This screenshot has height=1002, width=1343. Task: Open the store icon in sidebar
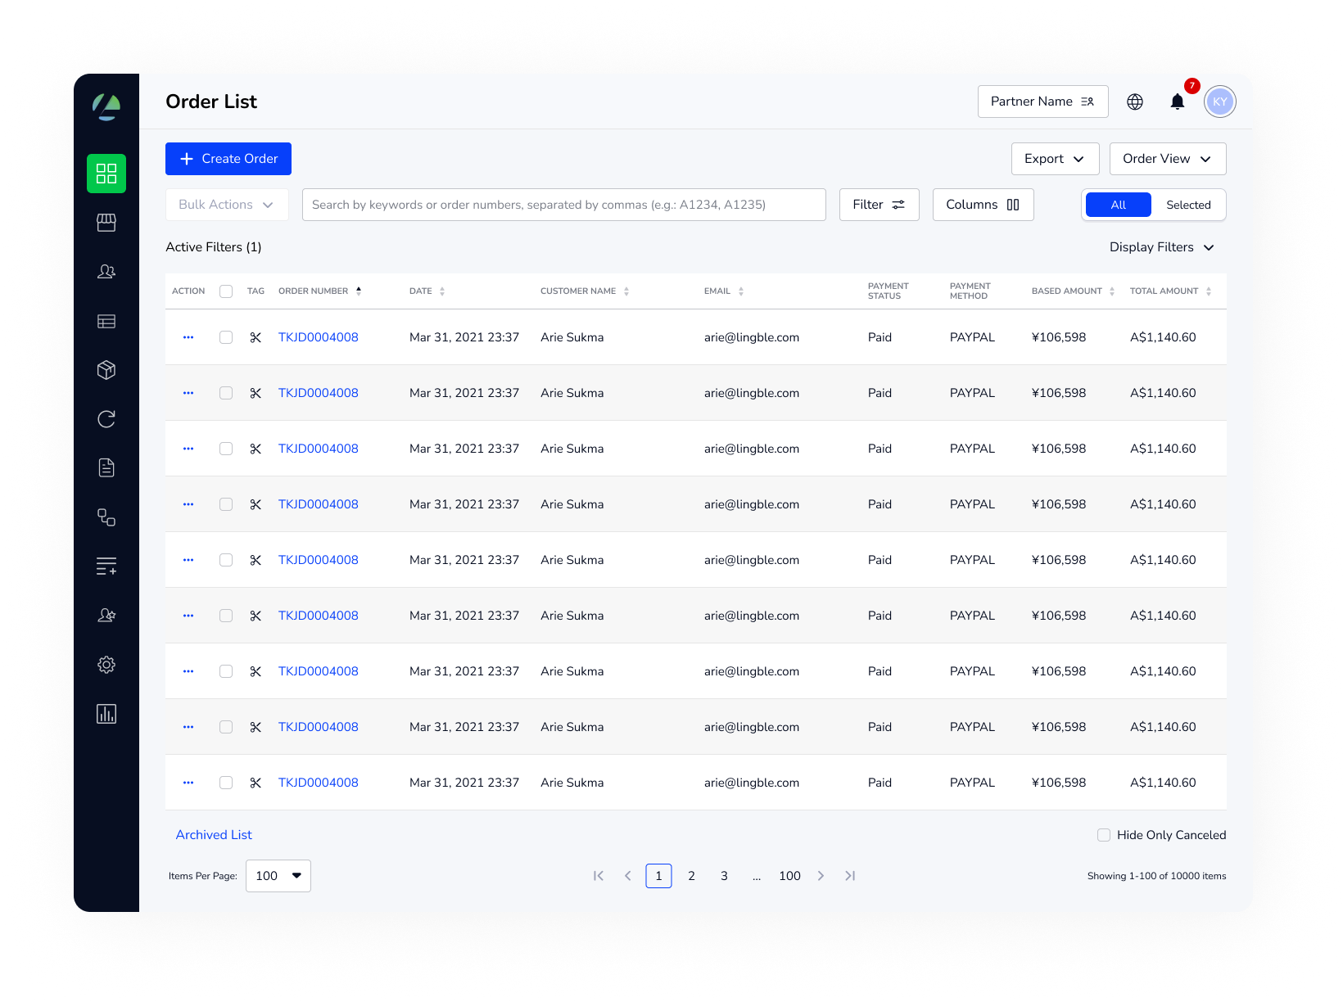click(x=106, y=223)
